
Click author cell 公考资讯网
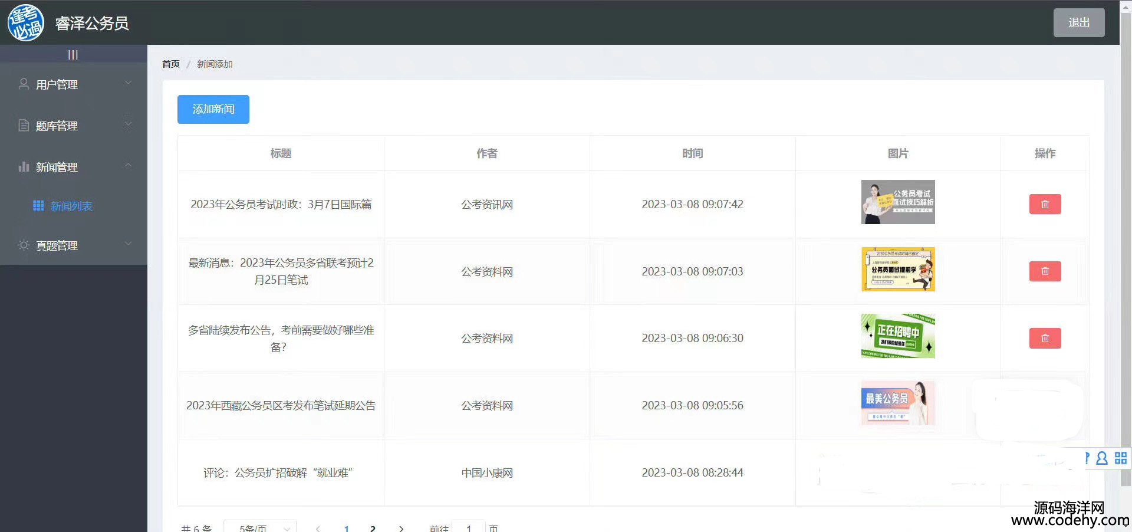click(487, 204)
